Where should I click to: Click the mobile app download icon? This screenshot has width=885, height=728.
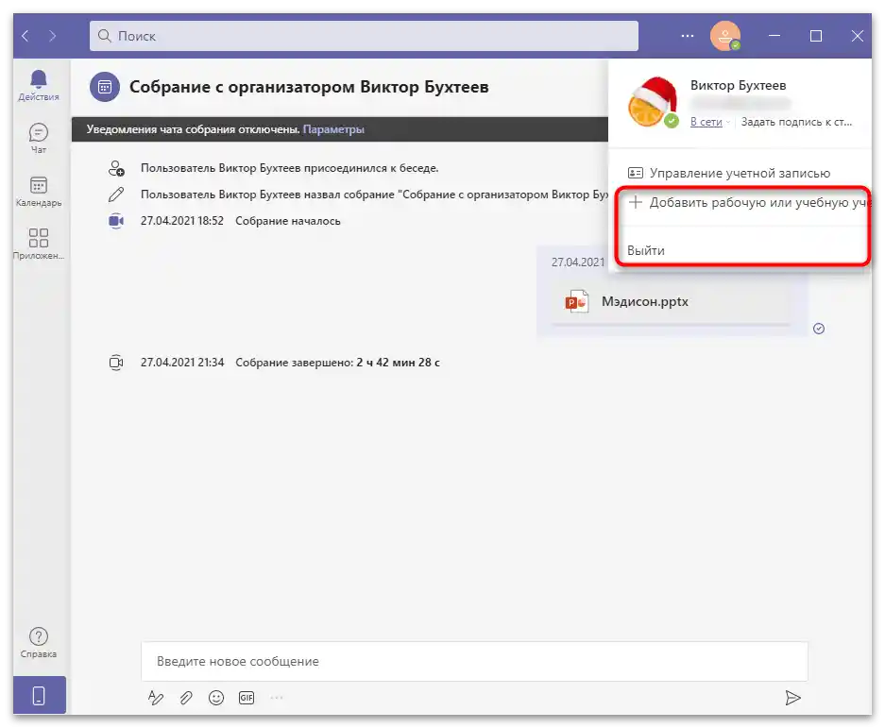(39, 695)
